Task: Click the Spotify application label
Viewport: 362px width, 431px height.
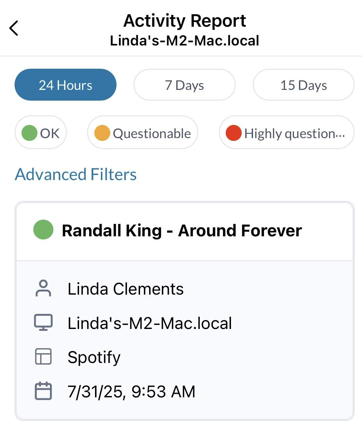Action: 94,357
